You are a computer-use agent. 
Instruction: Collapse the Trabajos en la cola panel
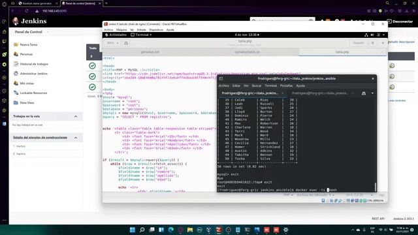point(76,116)
